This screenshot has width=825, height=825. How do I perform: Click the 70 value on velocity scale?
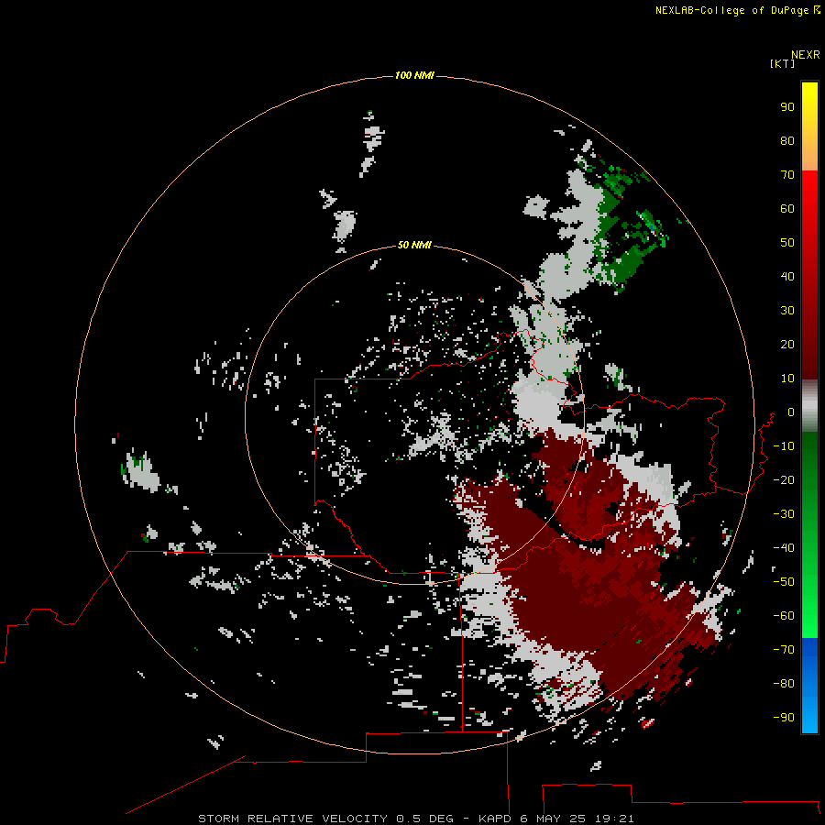[x=787, y=175]
